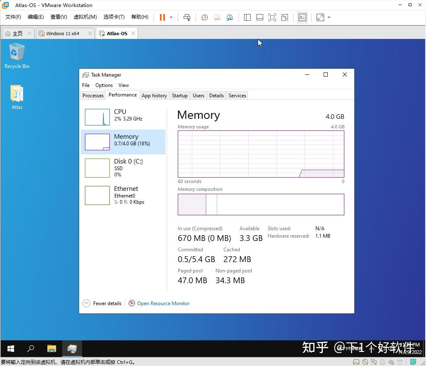Open the snapshot manager icon
Image resolution: width=426 pixels, height=366 pixels.
point(230,17)
